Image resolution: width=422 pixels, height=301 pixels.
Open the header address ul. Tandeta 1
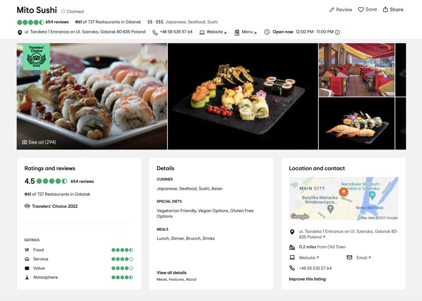coord(85,32)
